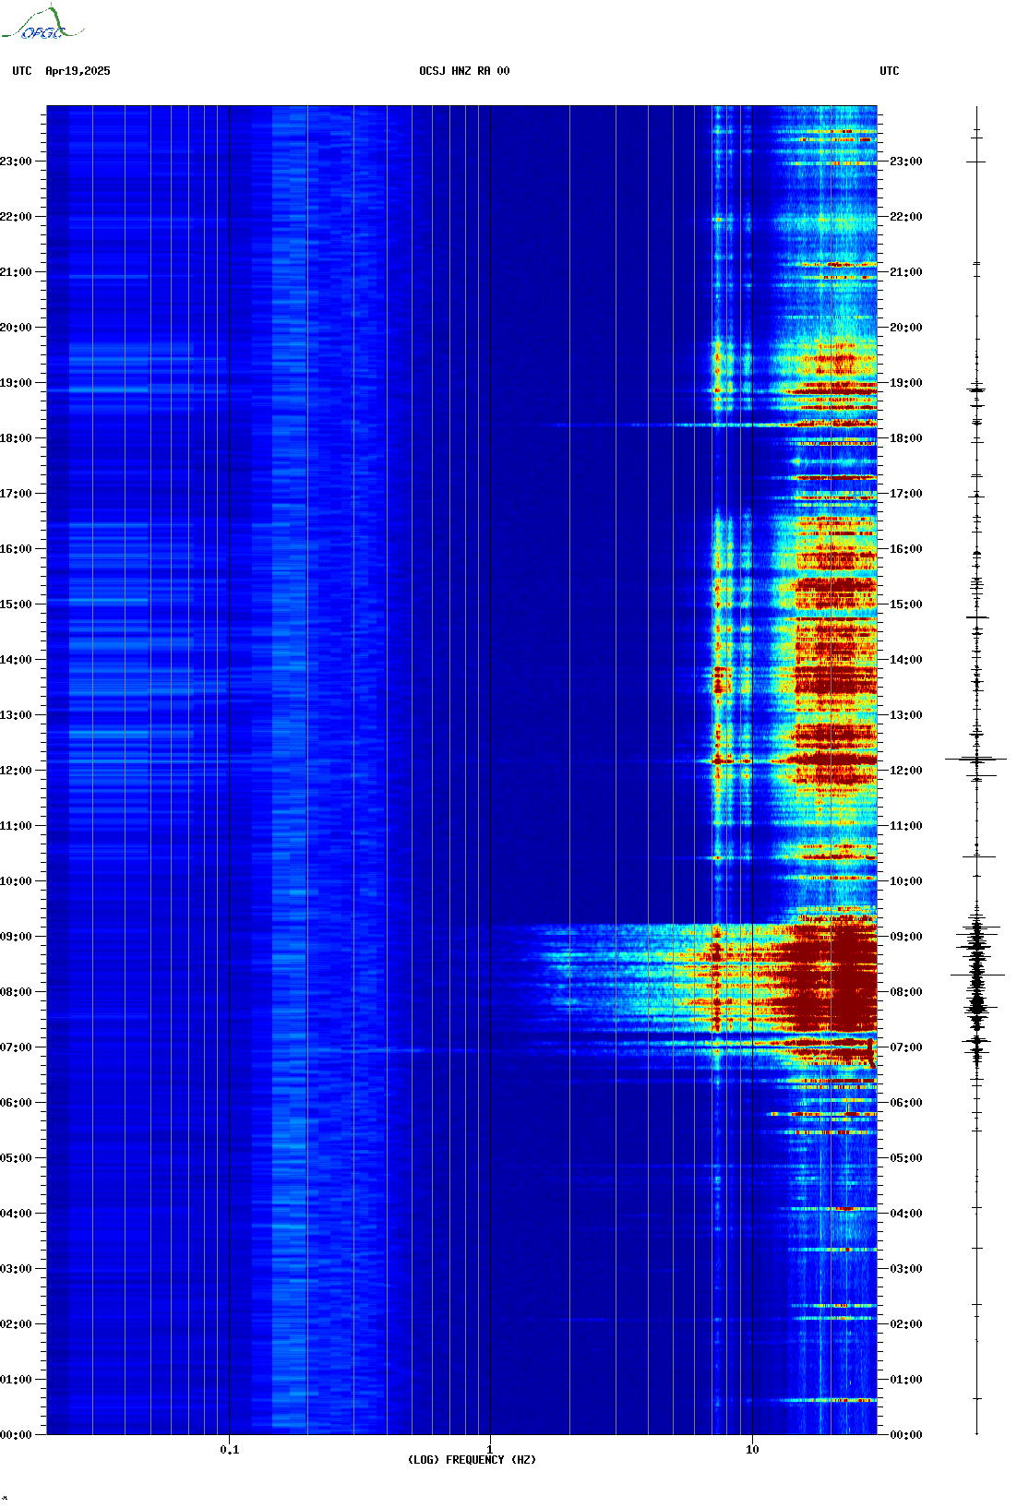Click the left 14:00 time label
The height and width of the screenshot is (1508, 1017).
[16, 660]
